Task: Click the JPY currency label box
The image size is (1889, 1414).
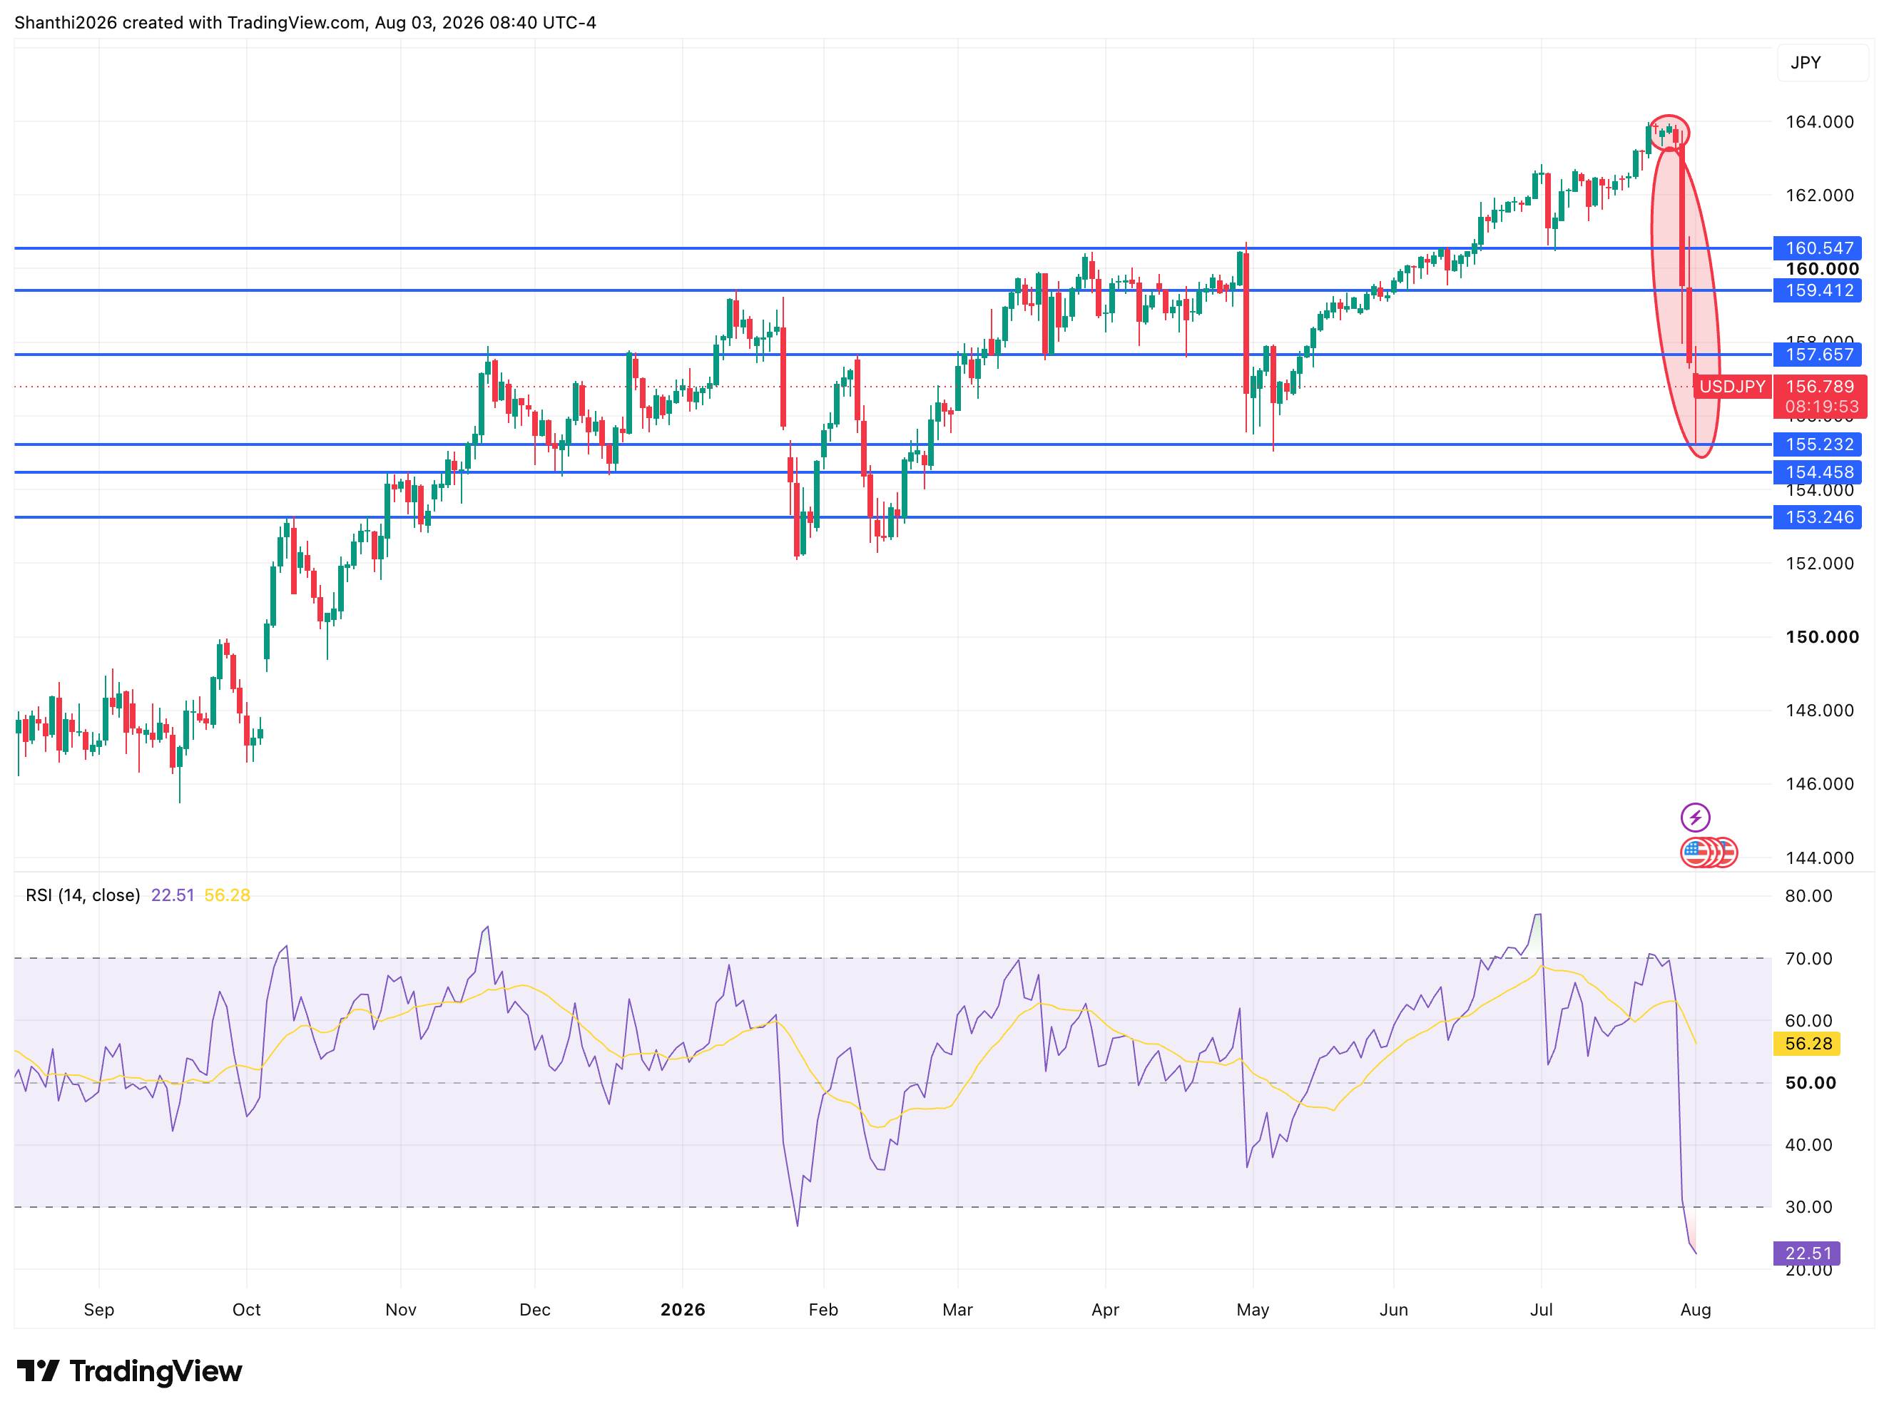Action: [x=1823, y=62]
